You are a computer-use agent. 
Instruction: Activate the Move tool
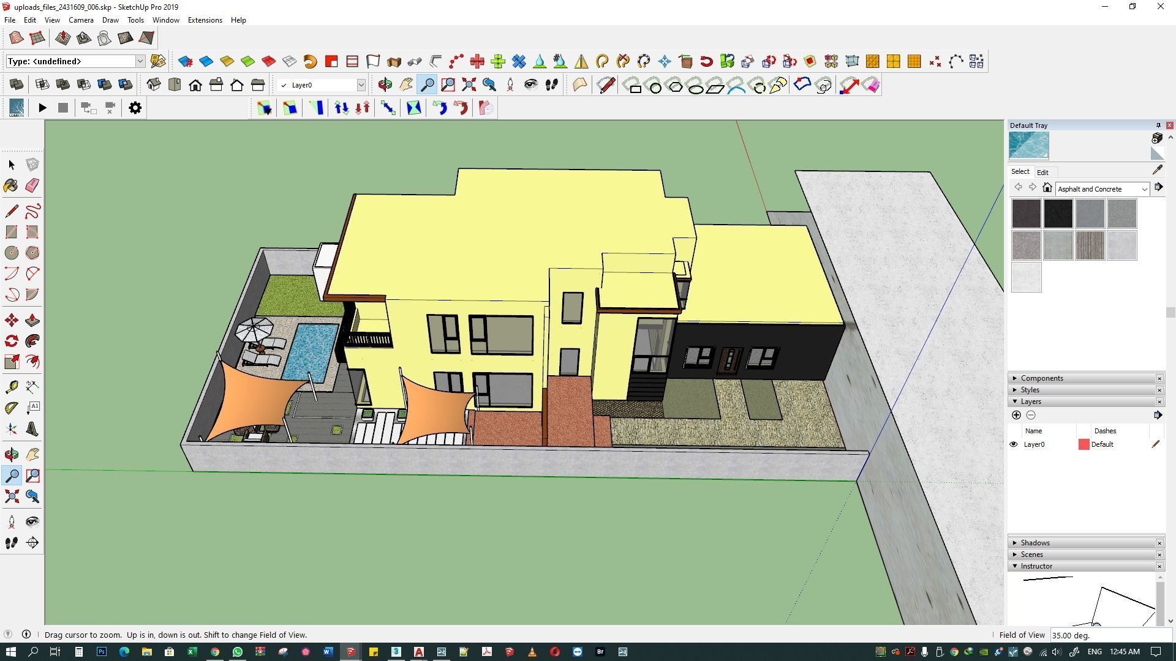coord(11,321)
